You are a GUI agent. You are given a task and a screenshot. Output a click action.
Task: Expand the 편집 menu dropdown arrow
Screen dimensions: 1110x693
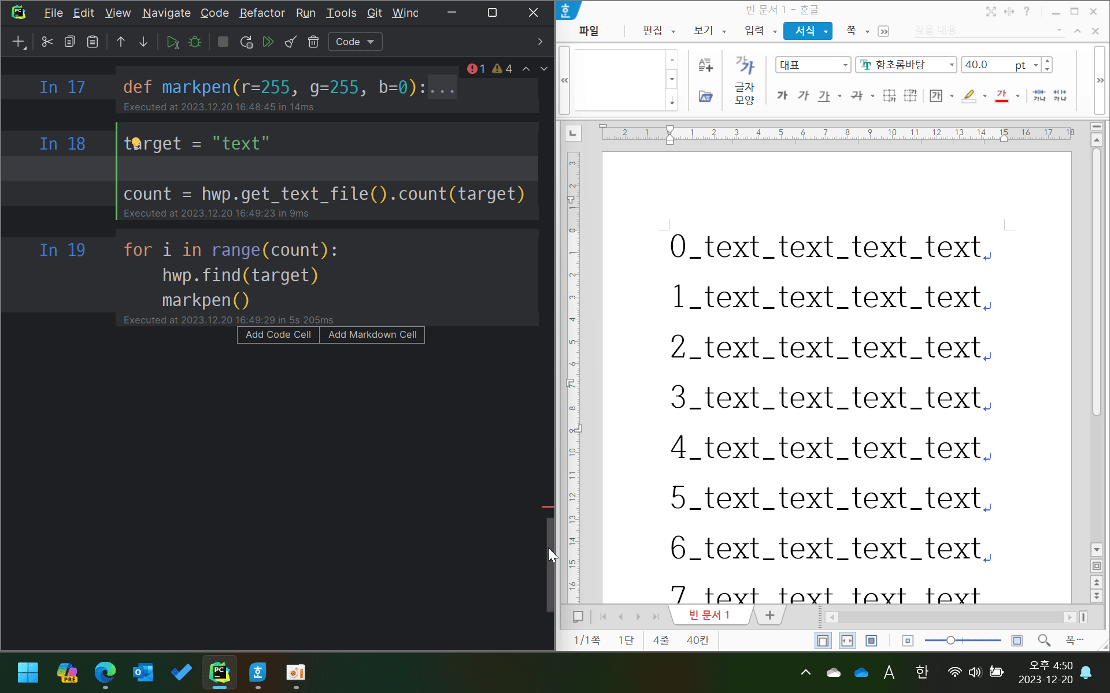(673, 32)
